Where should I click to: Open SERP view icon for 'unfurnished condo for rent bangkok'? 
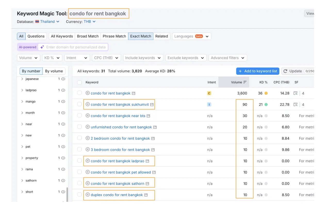pyautogui.click(x=155, y=127)
